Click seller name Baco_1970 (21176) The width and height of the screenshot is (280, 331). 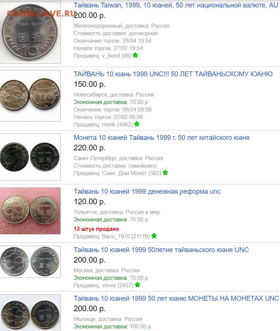click(x=126, y=236)
